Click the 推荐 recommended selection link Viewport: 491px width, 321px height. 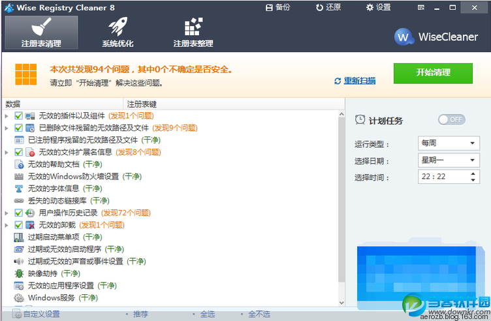point(140,314)
